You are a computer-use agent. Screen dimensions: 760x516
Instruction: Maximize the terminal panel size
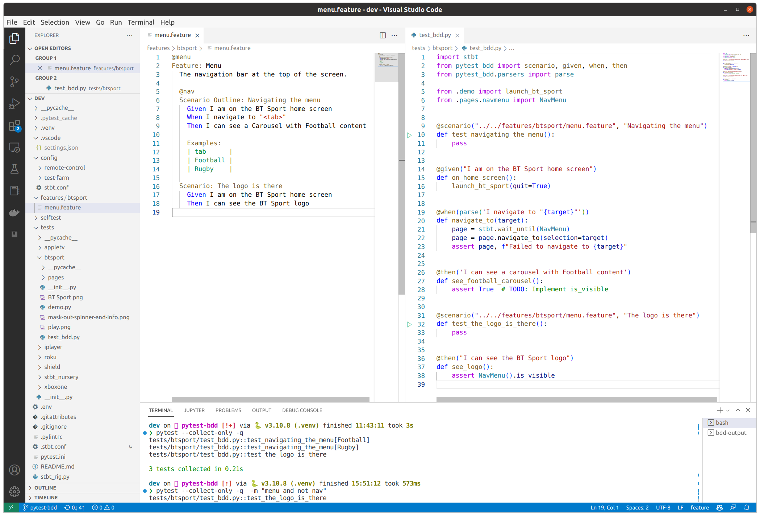pos(738,410)
